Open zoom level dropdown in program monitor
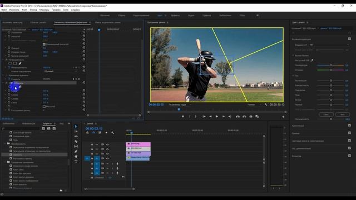356x200 pixels. click(180, 105)
